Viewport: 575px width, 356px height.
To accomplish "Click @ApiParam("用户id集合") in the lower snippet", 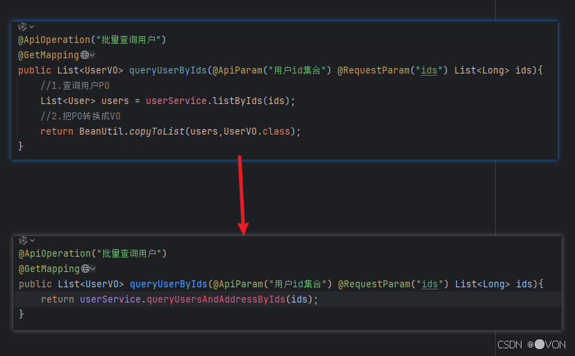I will tap(273, 284).
